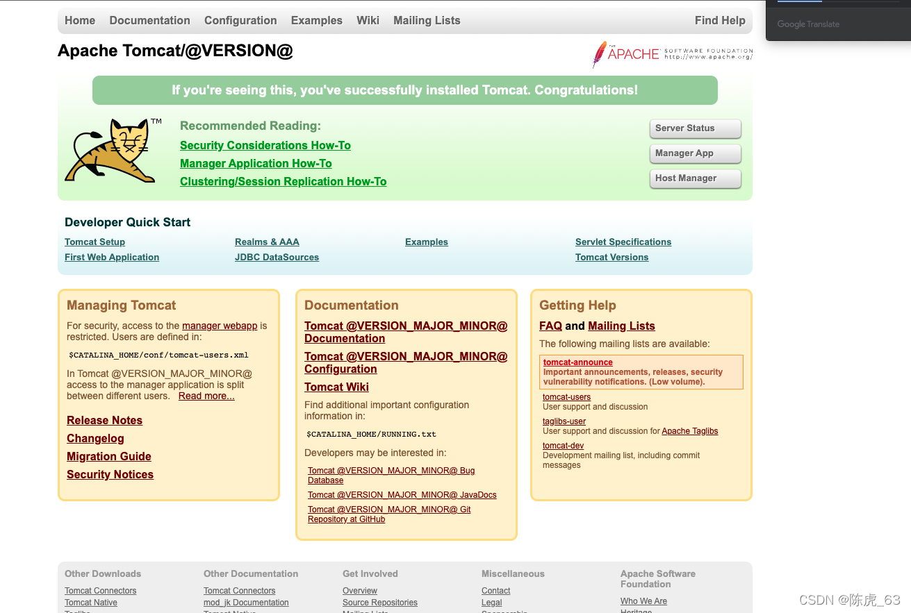The image size is (911, 613).
Task: Open the FAQ link in Getting Help
Action: coord(550,326)
